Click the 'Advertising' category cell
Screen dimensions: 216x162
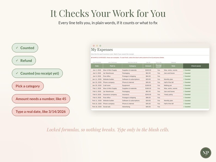132,107
